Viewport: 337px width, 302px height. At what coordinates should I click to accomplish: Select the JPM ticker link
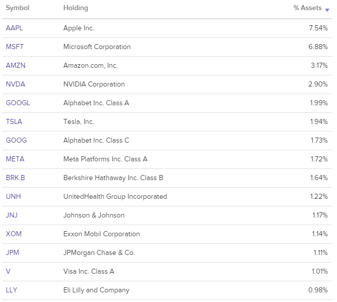tap(13, 252)
